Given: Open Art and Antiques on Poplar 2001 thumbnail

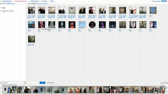Looking at the screenshot, I should (133, 10).
